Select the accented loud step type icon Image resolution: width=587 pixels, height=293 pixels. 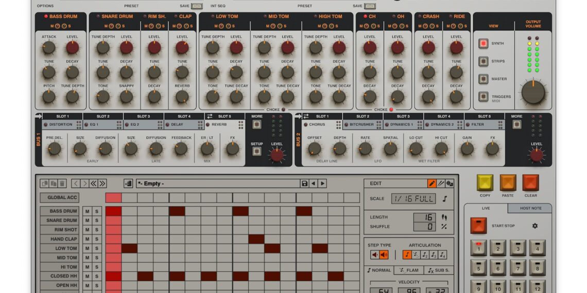(384, 255)
